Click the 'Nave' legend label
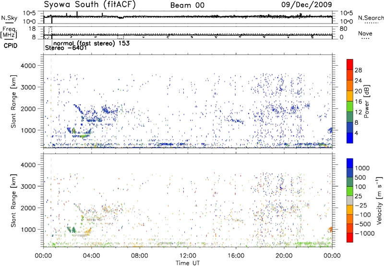Screen dimensions: 384x266 [x=365, y=33]
